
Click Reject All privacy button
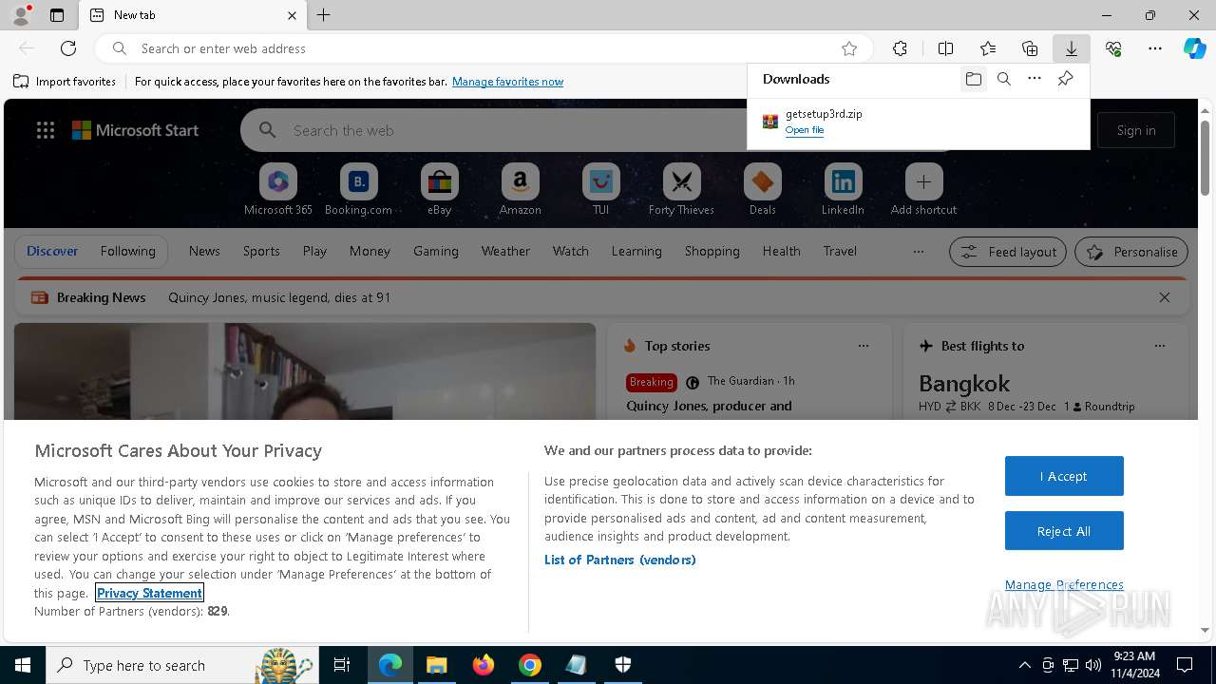click(x=1064, y=531)
